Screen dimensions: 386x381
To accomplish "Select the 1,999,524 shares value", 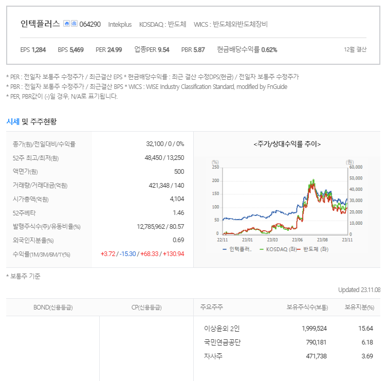I will point(314,329).
